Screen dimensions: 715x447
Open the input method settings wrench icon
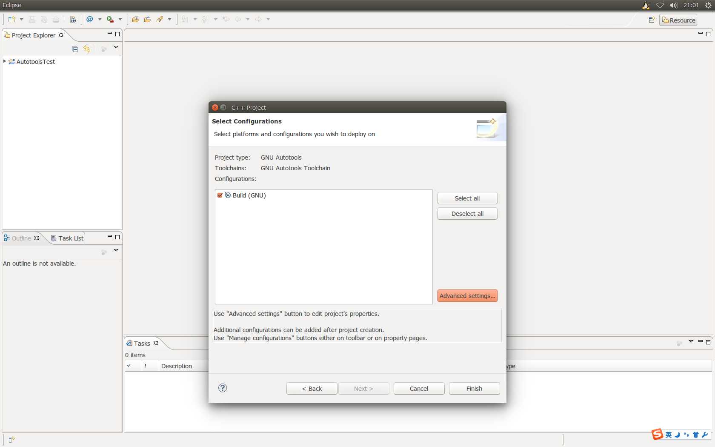coord(705,435)
